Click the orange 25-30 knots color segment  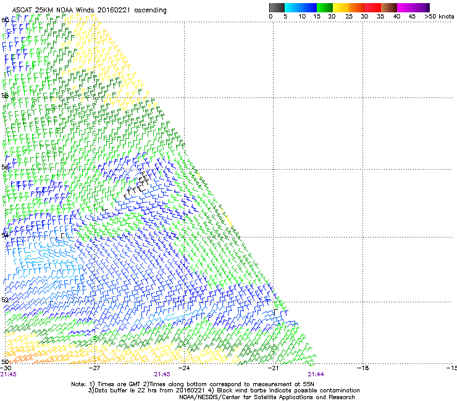click(357, 7)
